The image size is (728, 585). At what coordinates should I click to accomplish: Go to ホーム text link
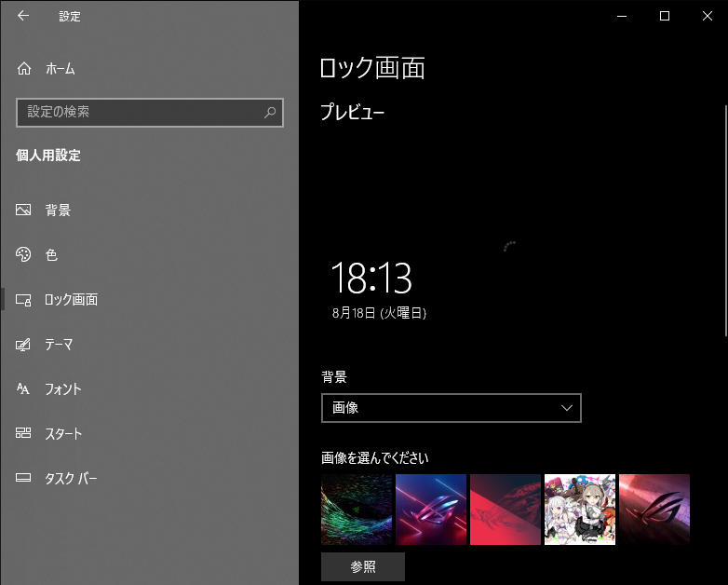[x=61, y=69]
